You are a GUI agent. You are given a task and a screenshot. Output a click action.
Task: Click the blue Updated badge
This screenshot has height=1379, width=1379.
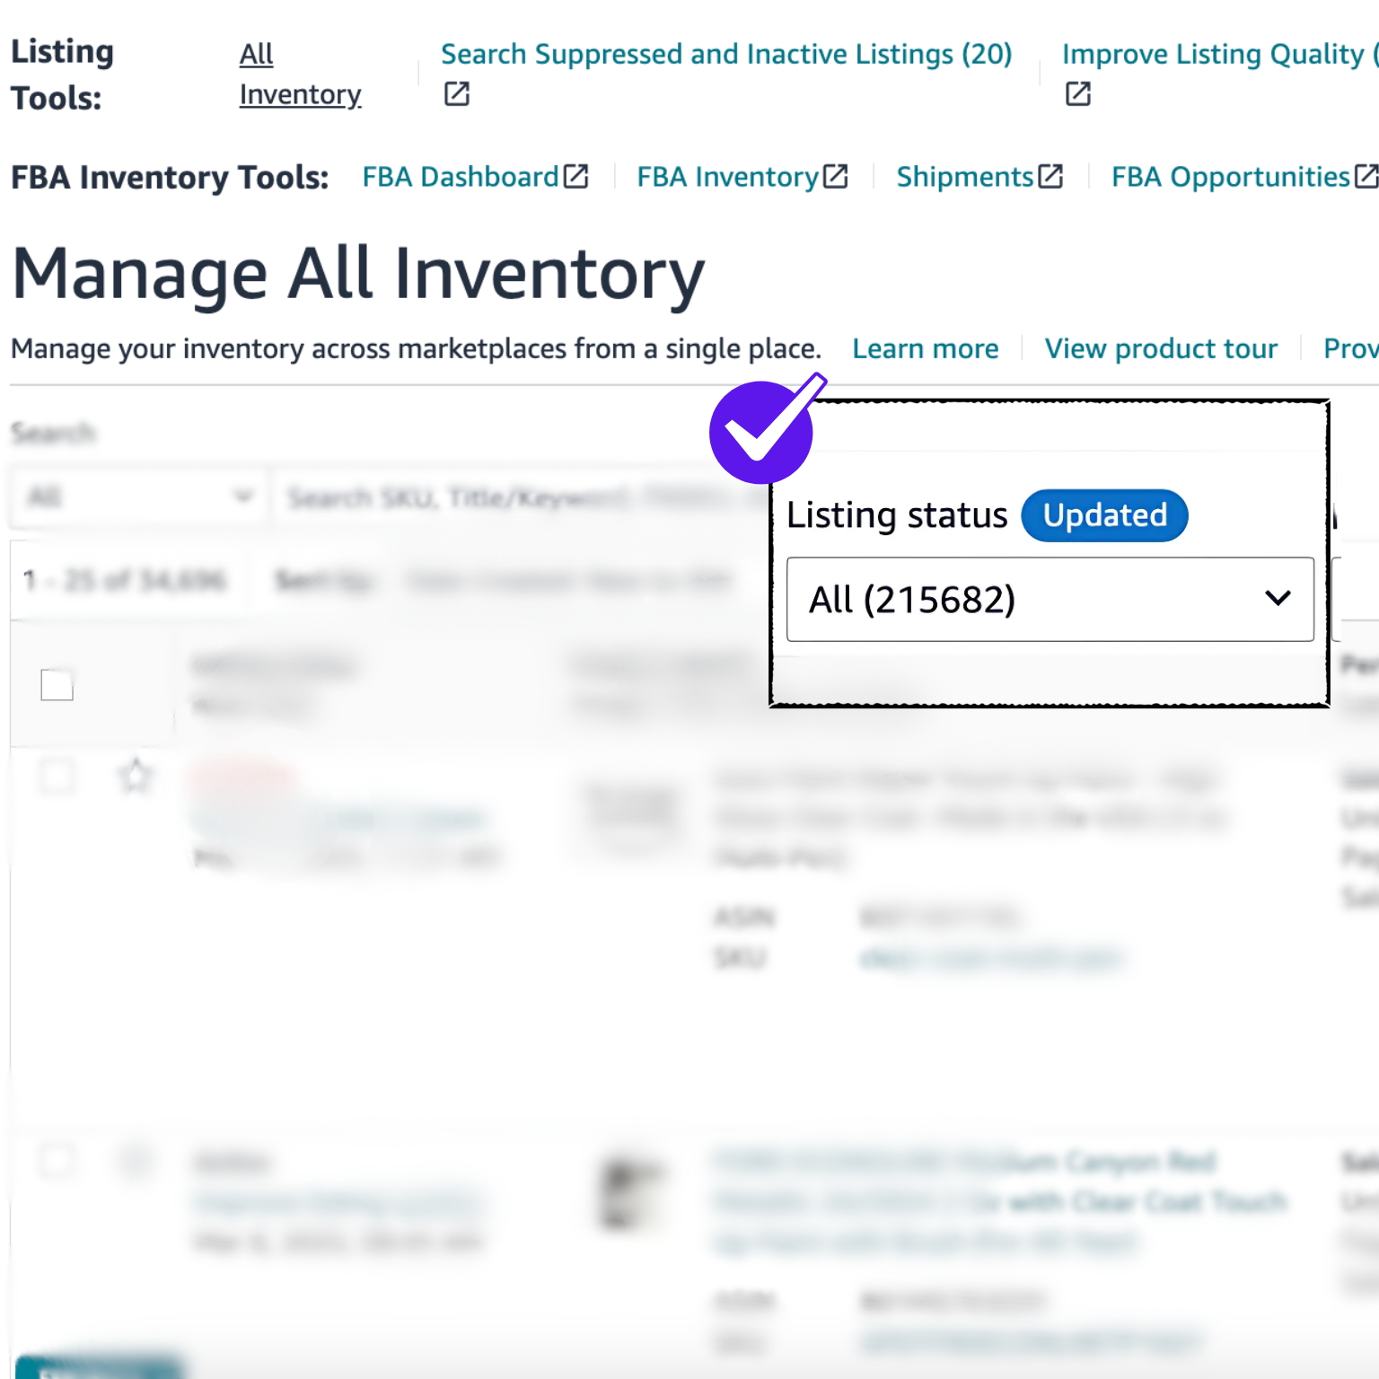pyautogui.click(x=1104, y=515)
